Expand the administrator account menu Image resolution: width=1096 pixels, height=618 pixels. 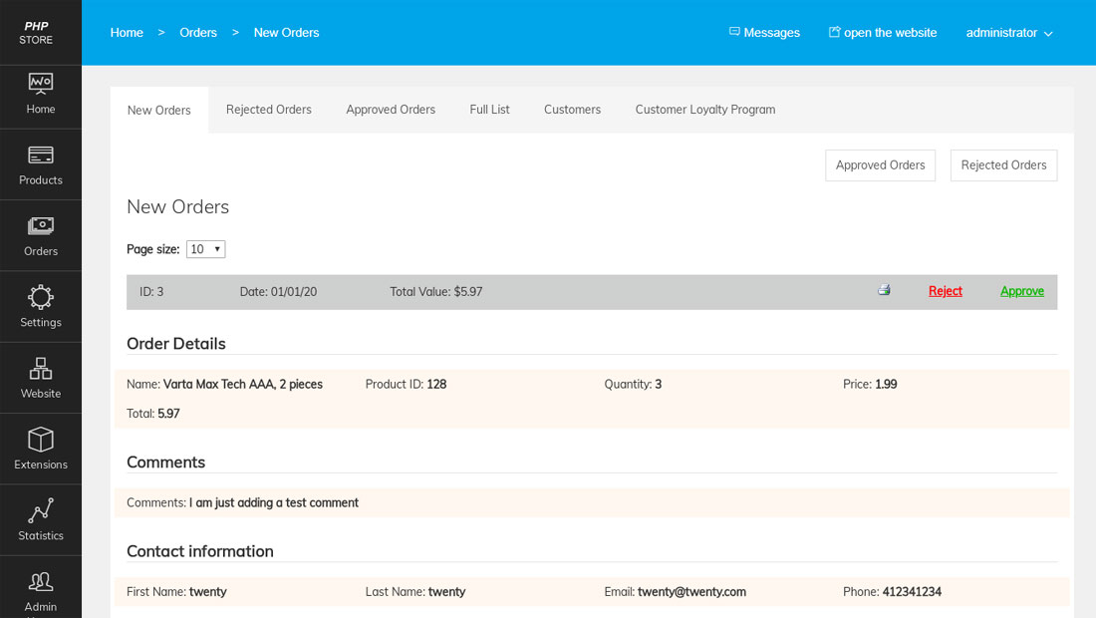coord(1009,33)
